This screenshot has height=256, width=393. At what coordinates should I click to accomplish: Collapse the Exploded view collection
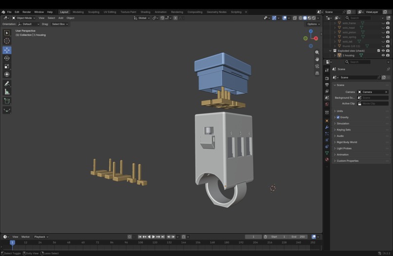pyautogui.click(x=330, y=51)
